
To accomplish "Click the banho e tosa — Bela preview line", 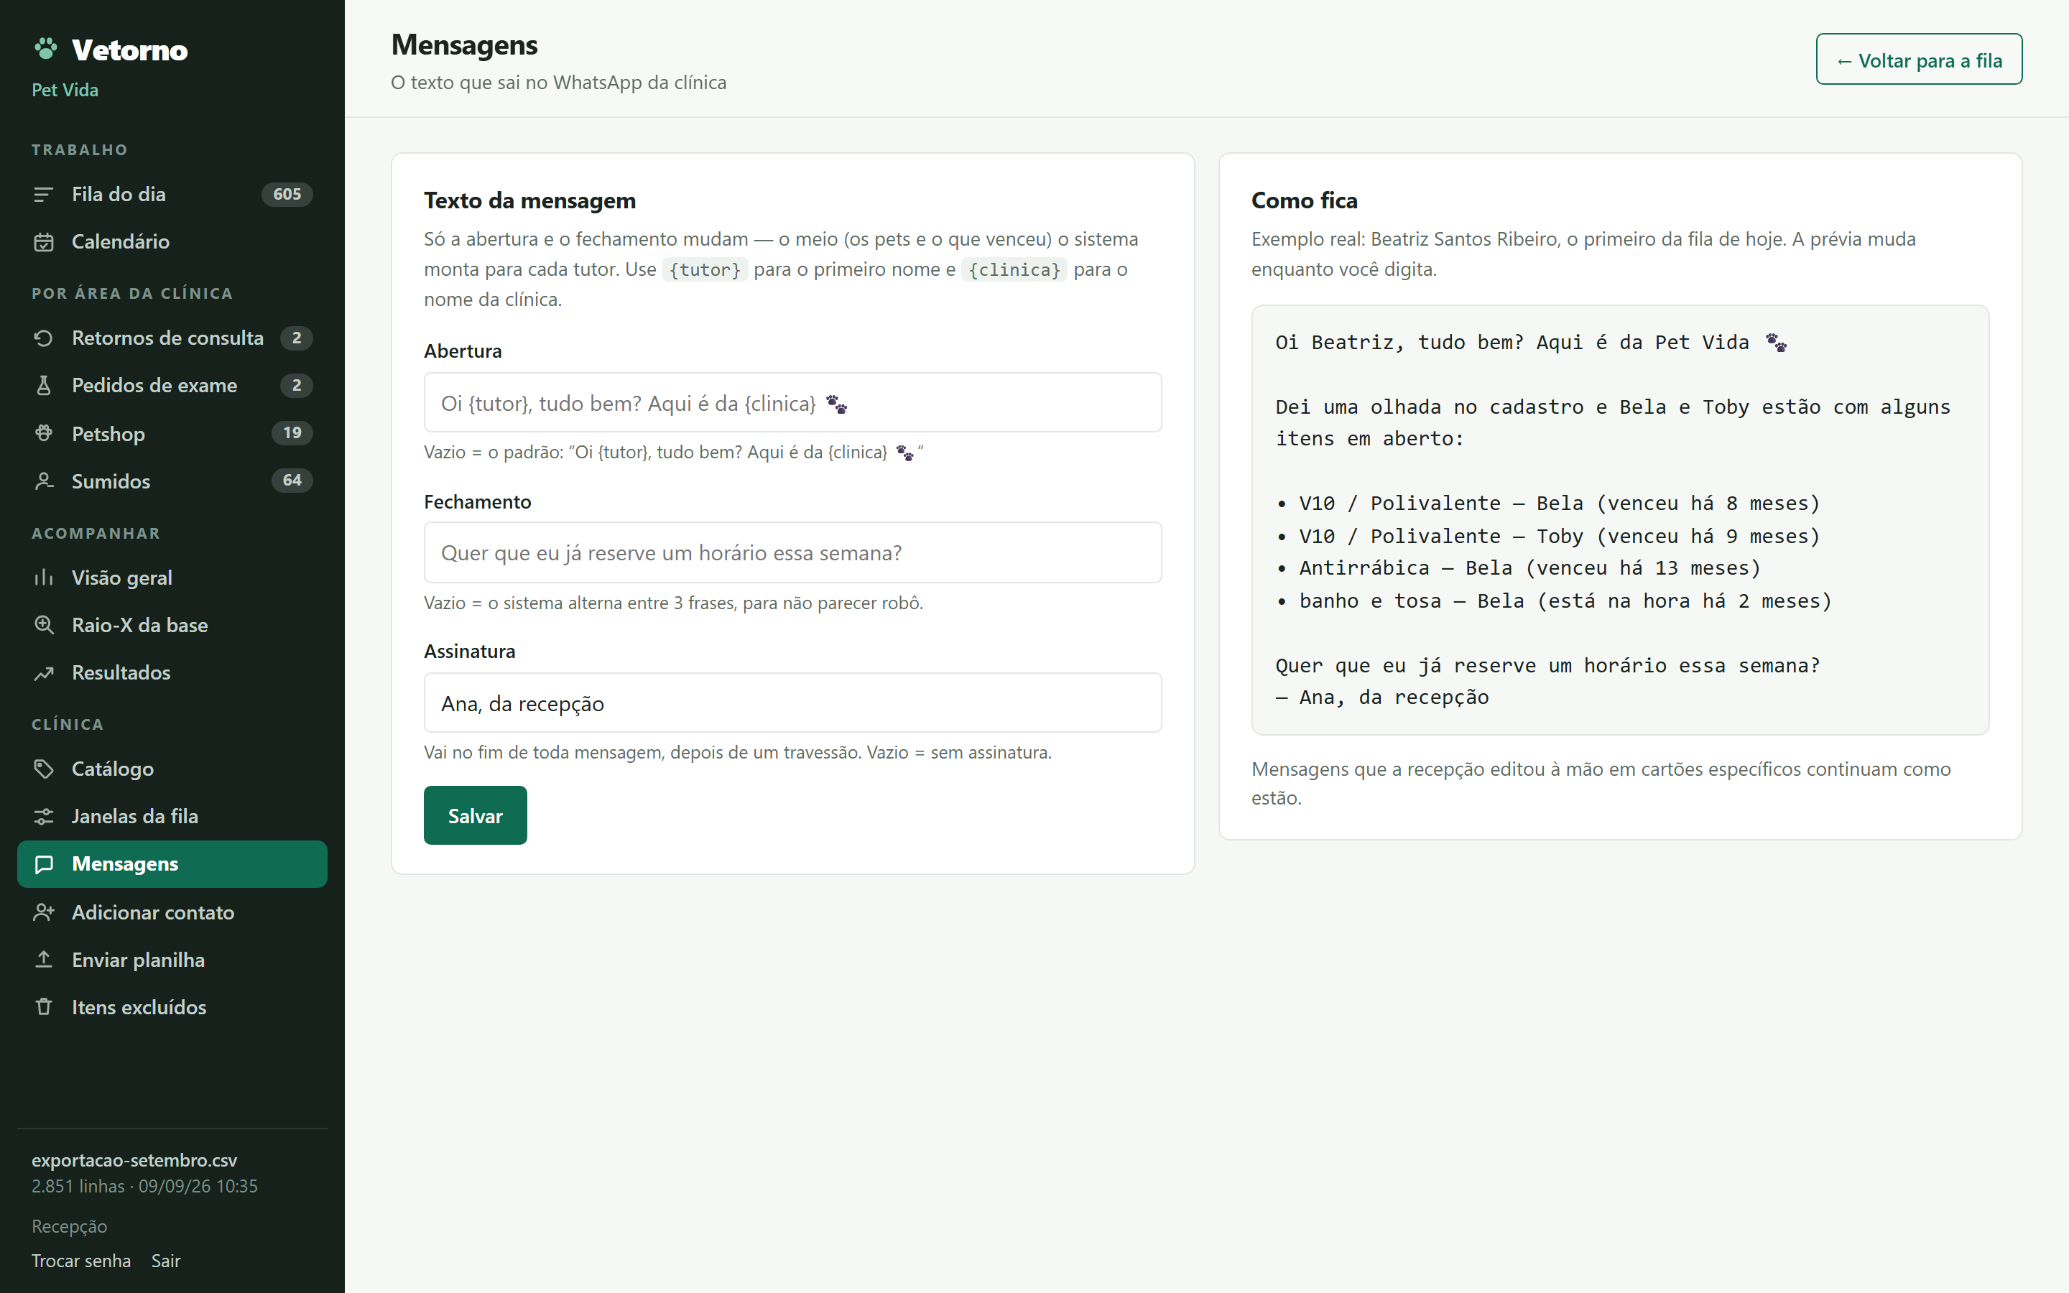I will (x=1553, y=601).
